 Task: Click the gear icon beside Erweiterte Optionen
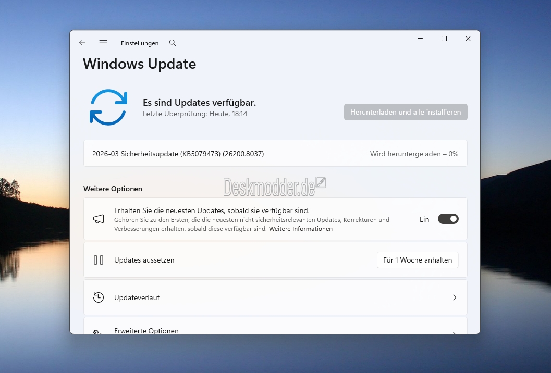pyautogui.click(x=96, y=331)
